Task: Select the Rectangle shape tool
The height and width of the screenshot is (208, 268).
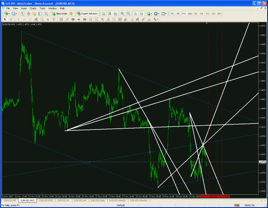Action: tap(84, 19)
